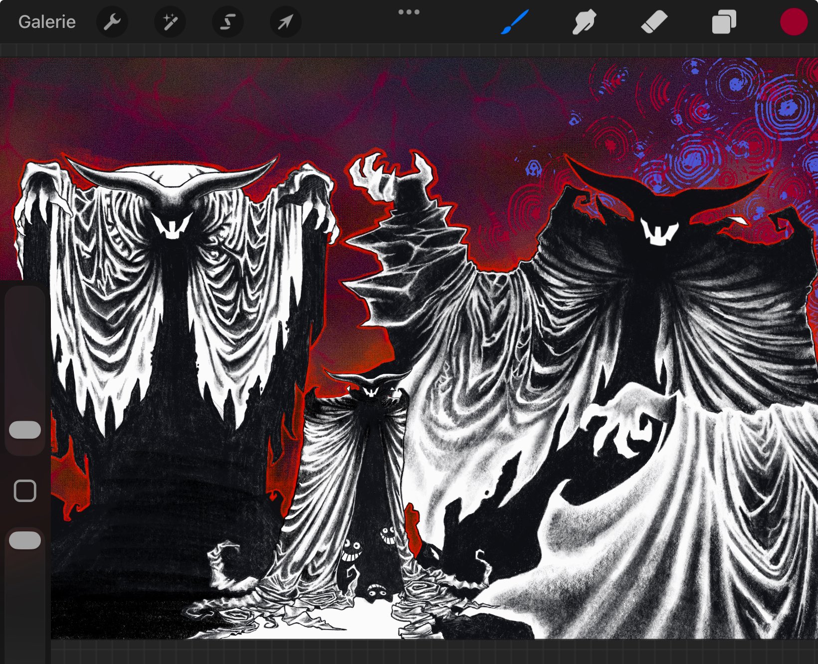Tap the square Modify button in sidebar
The image size is (818, 664).
[25, 491]
